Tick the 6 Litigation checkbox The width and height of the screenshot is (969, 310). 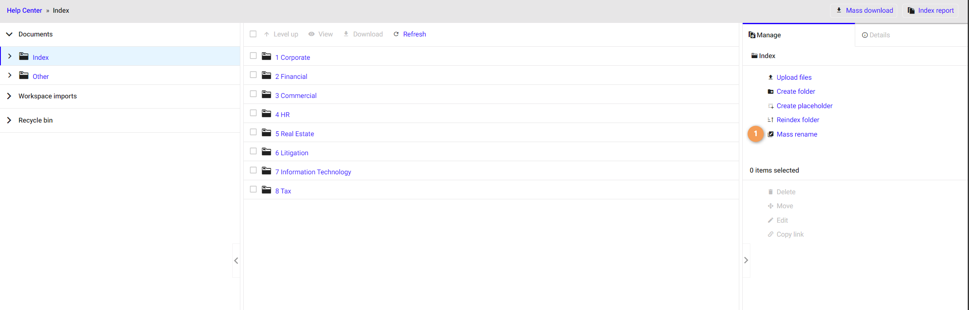(253, 151)
